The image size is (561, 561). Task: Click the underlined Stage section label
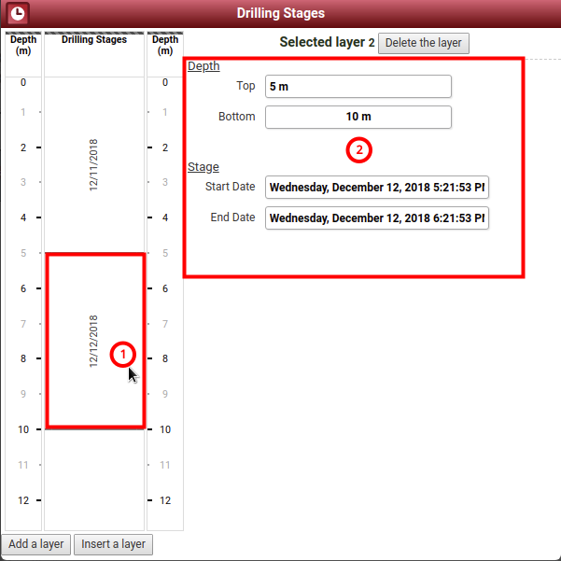tap(203, 167)
